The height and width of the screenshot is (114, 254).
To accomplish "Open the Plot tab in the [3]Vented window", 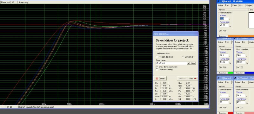I will point(241,5).
